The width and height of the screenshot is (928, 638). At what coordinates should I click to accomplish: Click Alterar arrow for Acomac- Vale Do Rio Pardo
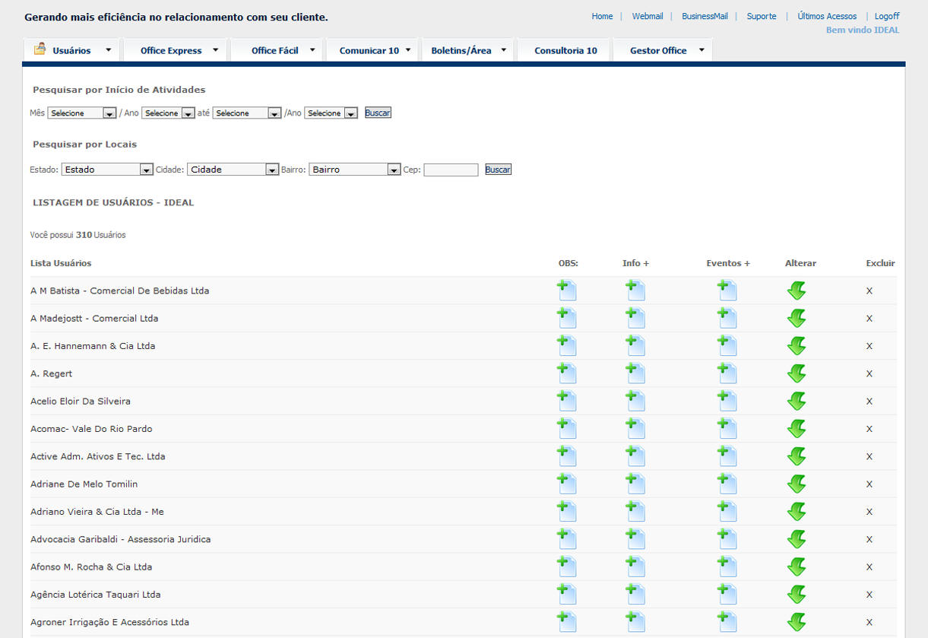[797, 429]
